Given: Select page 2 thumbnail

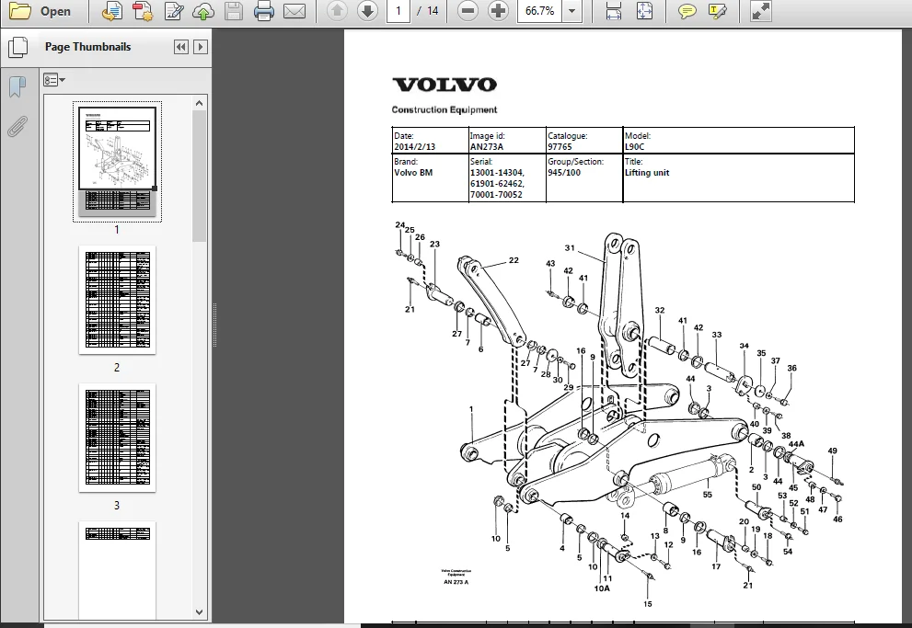Looking at the screenshot, I should coord(117,300).
